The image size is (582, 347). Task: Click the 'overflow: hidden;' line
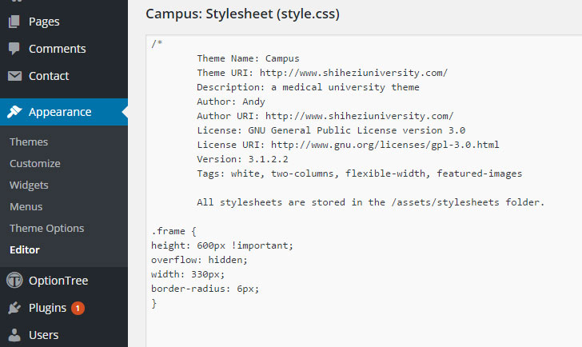tap(199, 260)
